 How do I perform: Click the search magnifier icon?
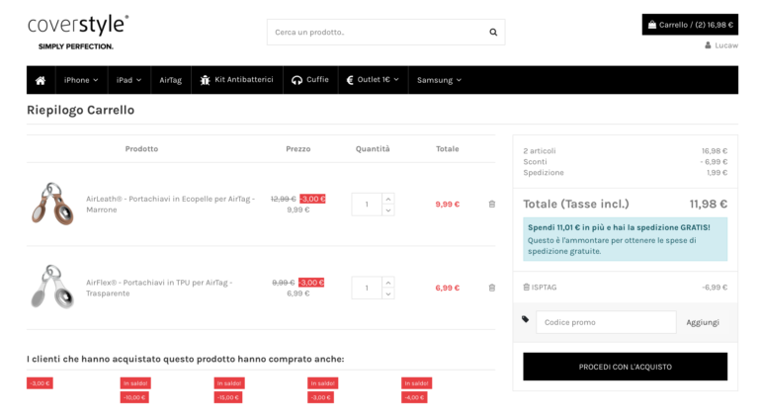point(493,33)
